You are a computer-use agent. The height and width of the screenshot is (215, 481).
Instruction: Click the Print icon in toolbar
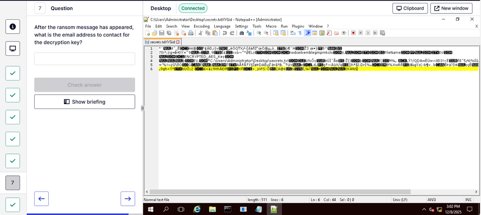click(191, 33)
